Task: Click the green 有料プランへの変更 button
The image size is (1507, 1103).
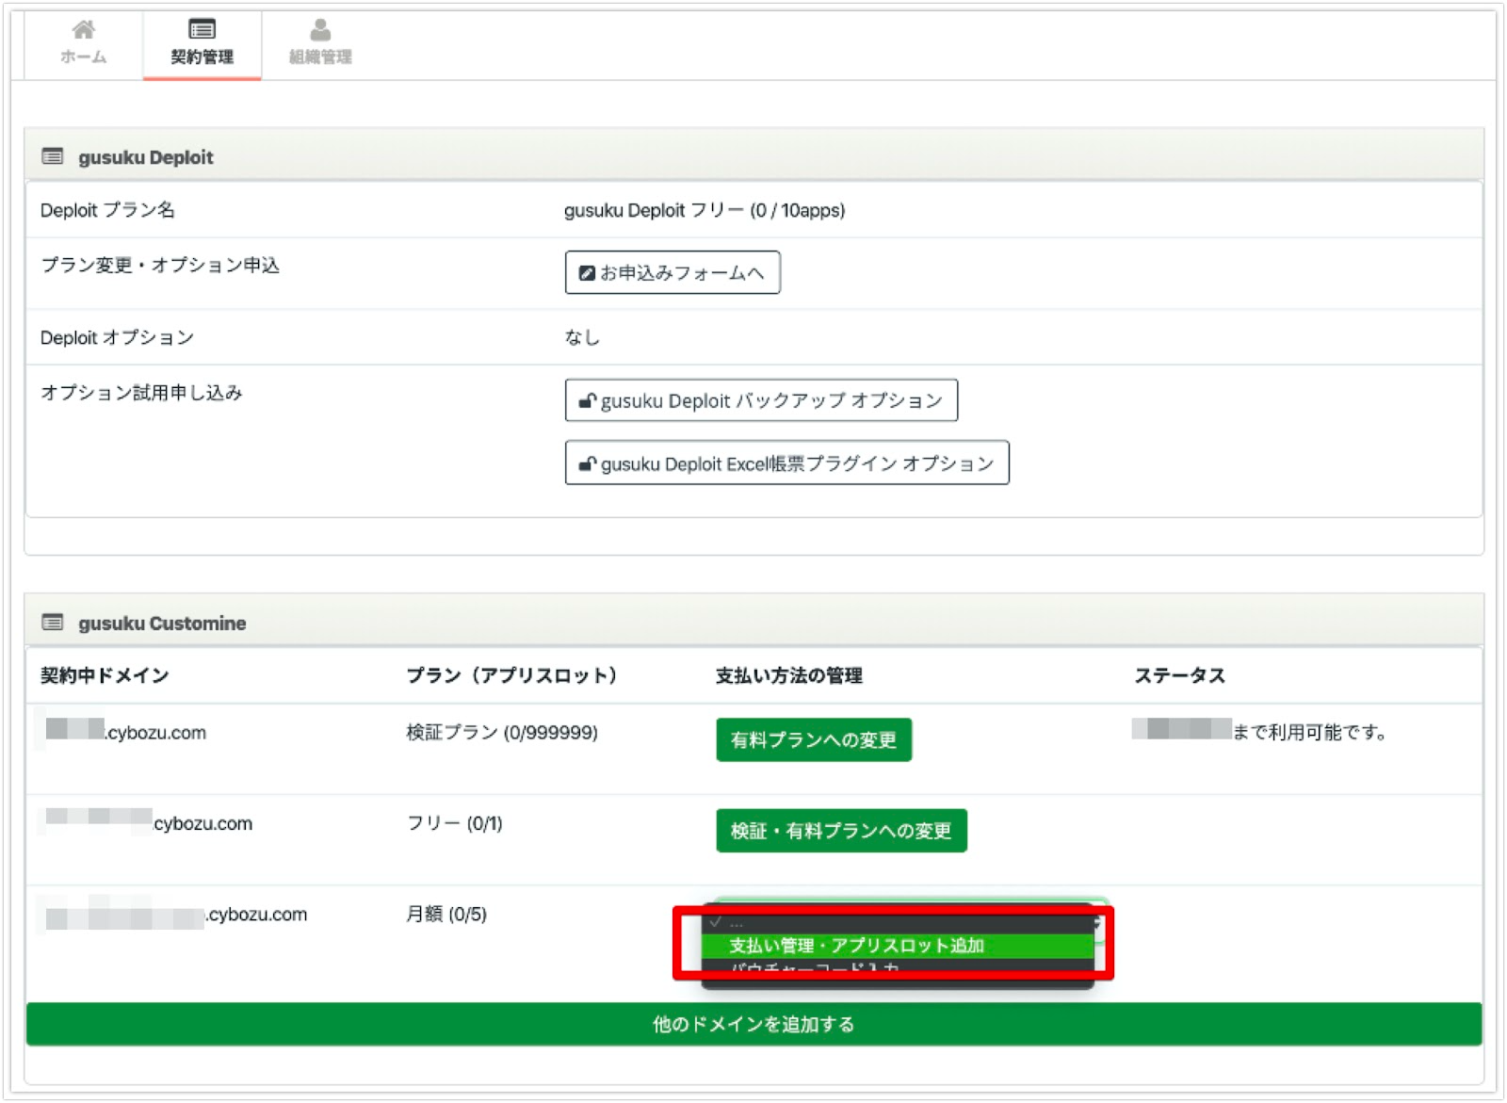Action: (814, 739)
